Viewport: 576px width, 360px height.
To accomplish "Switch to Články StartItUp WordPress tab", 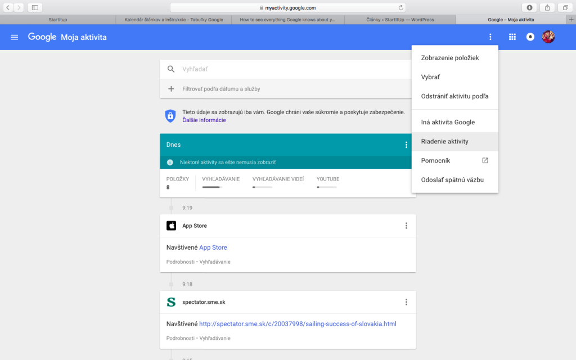I will (x=400, y=20).
